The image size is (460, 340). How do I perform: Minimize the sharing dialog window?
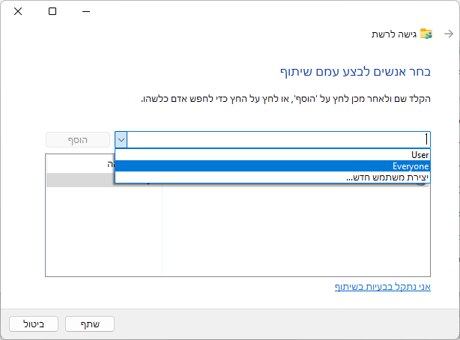[87, 11]
